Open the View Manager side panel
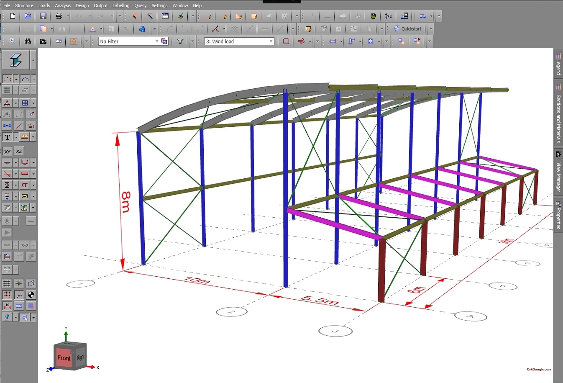Image resolution: width=563 pixels, height=383 pixels. (x=558, y=172)
